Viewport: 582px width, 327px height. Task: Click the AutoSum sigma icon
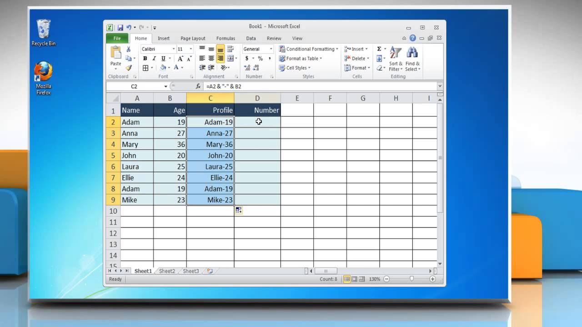click(x=379, y=49)
